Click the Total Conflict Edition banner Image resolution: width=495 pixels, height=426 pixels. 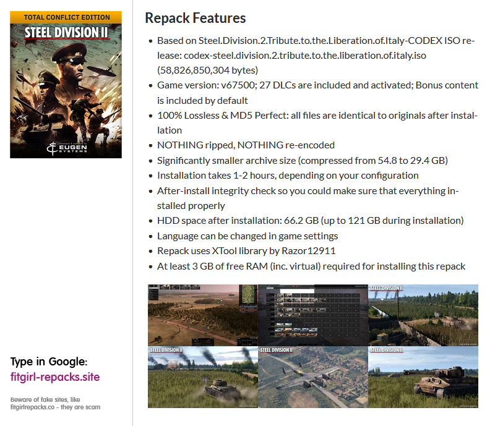coord(67,17)
